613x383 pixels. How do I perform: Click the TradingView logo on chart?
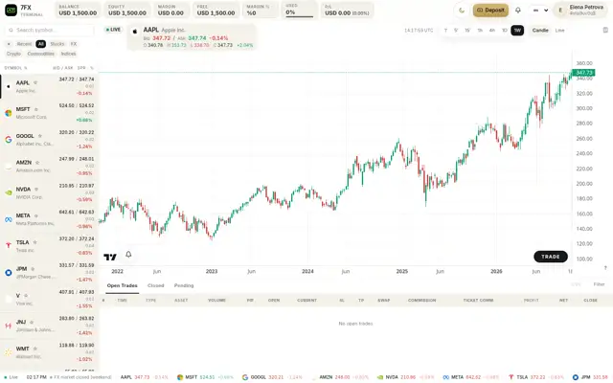(110, 257)
